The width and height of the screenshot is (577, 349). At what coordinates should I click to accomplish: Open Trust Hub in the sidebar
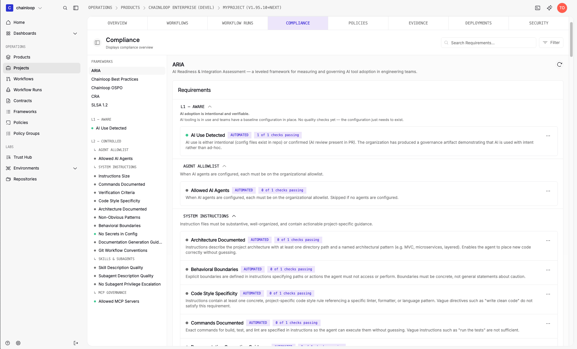[x=42, y=157]
